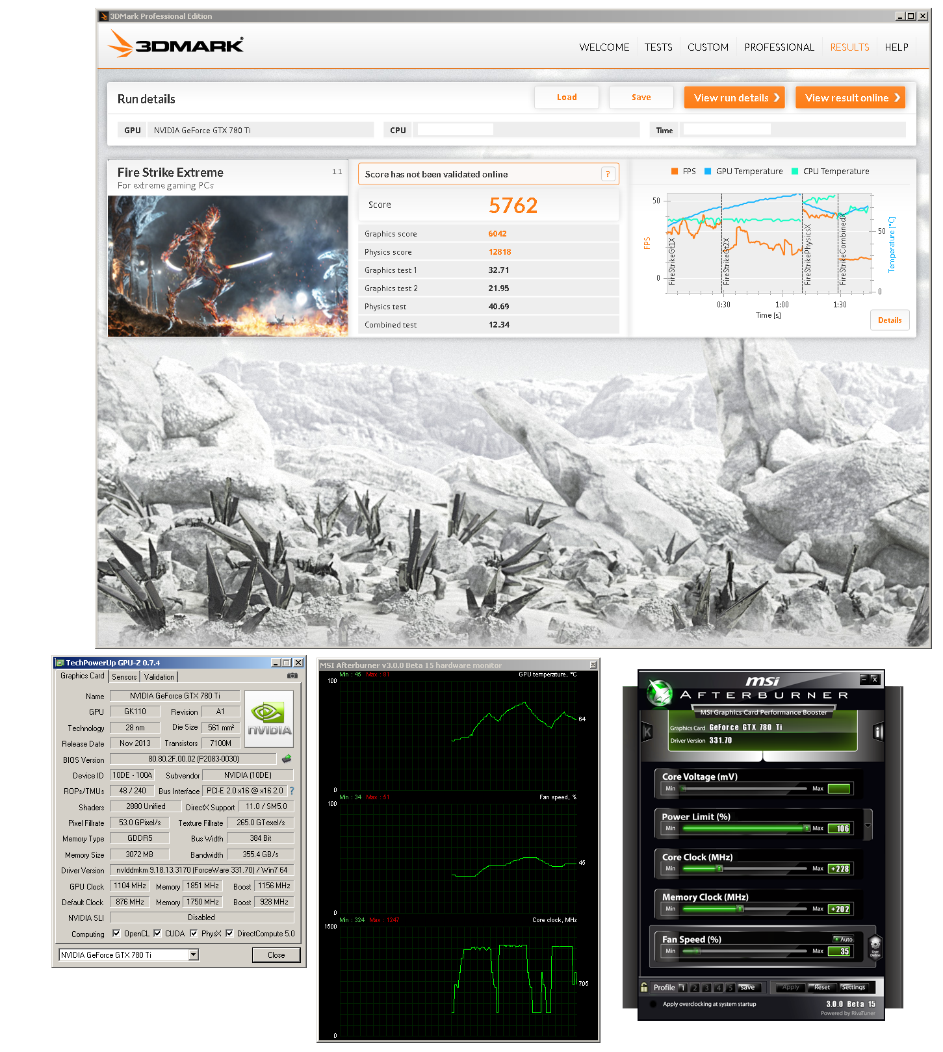Viewport: 943px width, 1052px height.
Task: Open the chart Details button
Action: tap(890, 320)
